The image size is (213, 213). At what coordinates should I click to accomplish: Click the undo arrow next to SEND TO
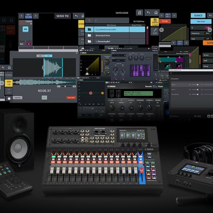pos(76,16)
